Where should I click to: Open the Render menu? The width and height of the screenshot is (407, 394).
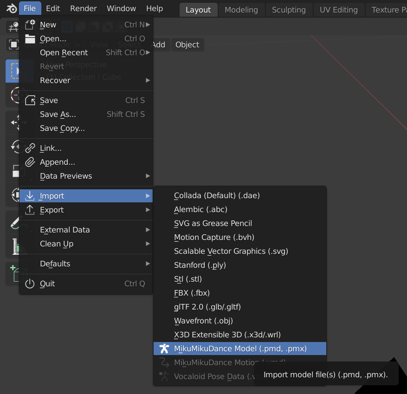pos(84,8)
